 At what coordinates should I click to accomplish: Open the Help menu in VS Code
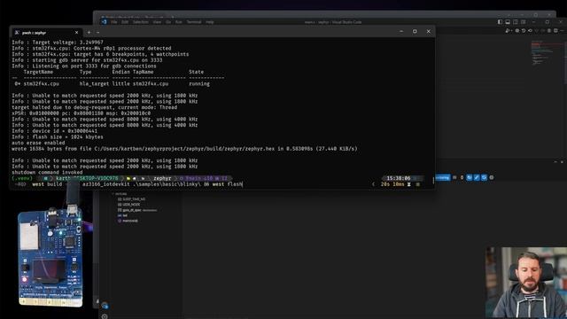pos(210,22)
